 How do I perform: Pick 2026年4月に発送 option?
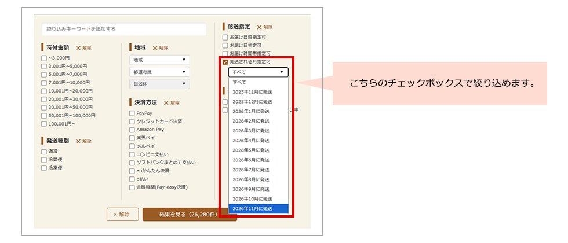[x=258, y=141]
